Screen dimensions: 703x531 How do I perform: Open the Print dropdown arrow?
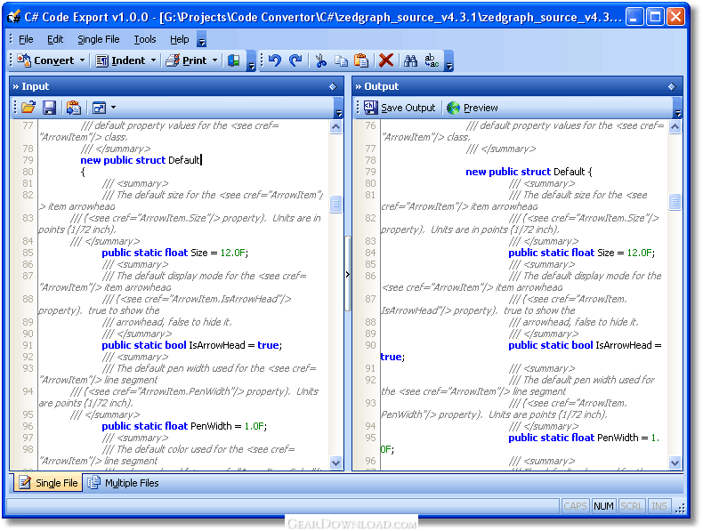pos(214,60)
